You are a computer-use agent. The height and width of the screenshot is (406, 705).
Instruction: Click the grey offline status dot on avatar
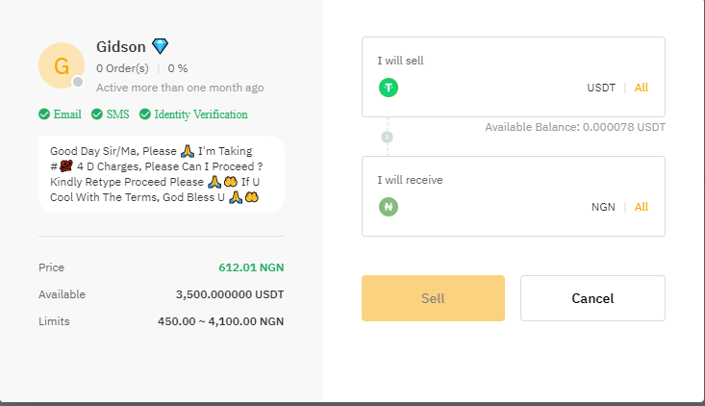[x=78, y=82]
